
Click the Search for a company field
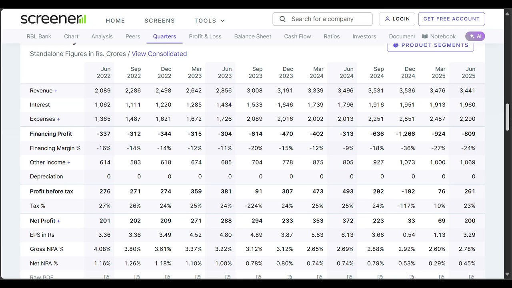pyautogui.click(x=322, y=19)
